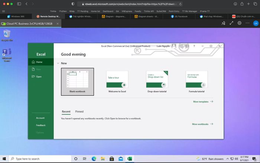Click the taskbar clock showing 8:17 PM

coord(244,159)
